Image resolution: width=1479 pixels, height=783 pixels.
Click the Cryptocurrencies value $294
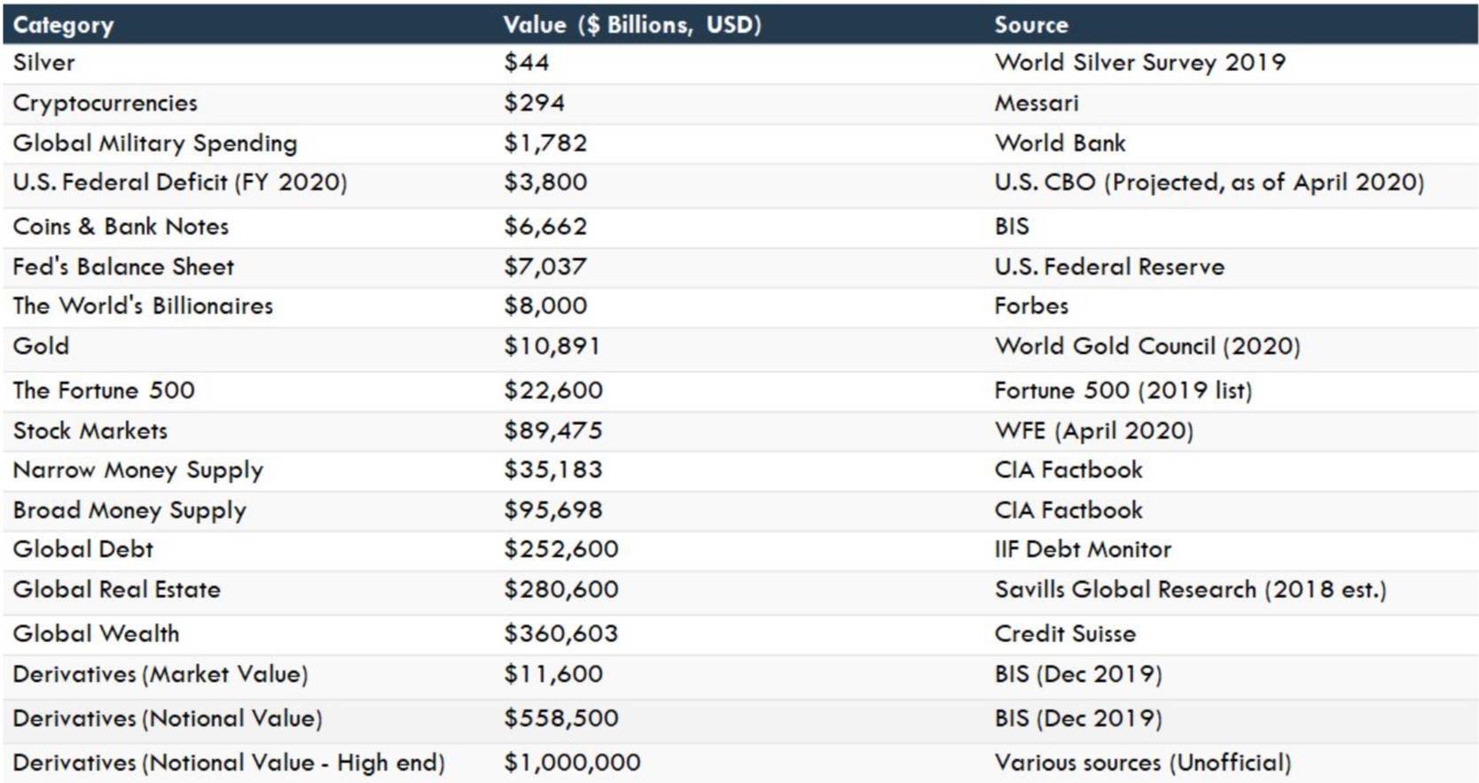(x=534, y=103)
